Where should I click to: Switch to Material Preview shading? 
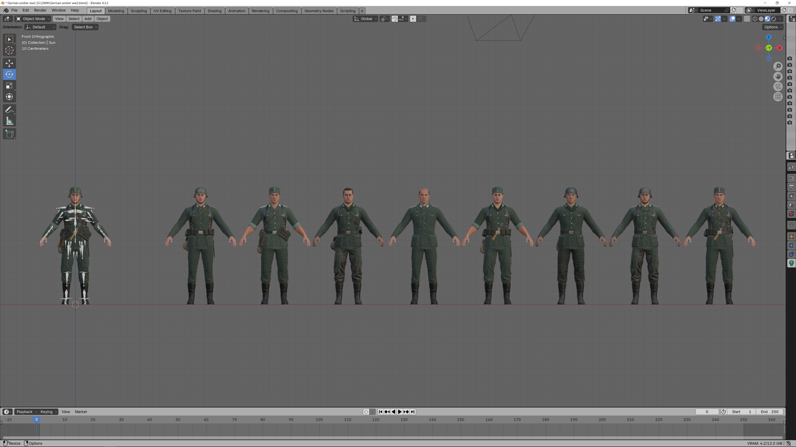tap(767, 19)
